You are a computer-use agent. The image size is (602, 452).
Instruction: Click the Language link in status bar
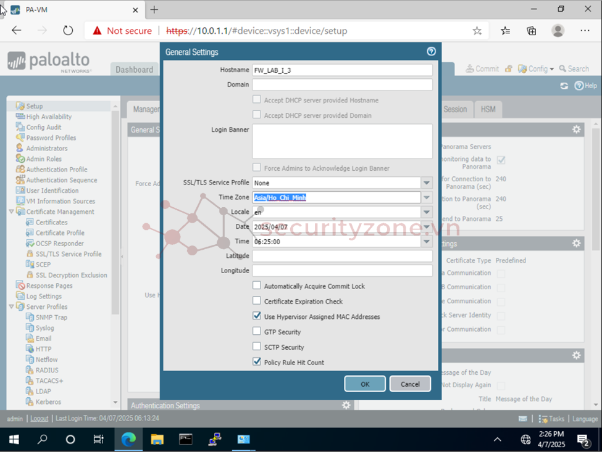(x=585, y=419)
